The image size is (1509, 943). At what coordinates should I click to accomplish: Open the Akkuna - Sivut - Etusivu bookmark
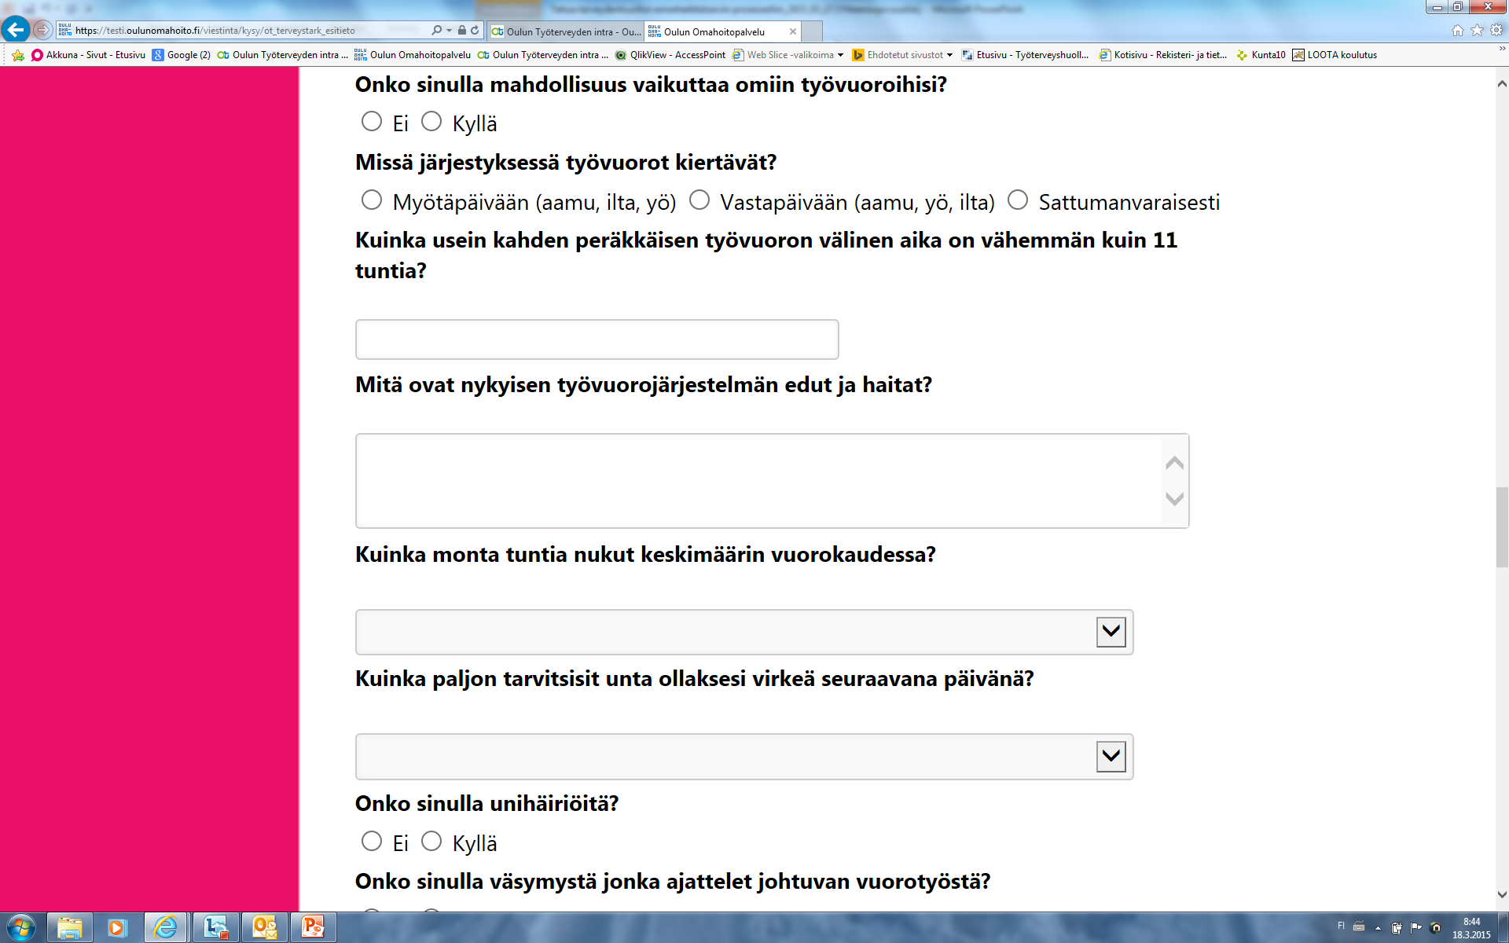point(89,55)
